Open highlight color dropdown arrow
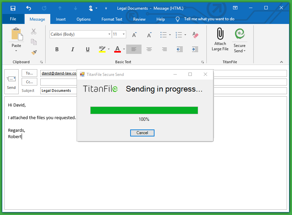292x215 pixels. pos(109,49)
